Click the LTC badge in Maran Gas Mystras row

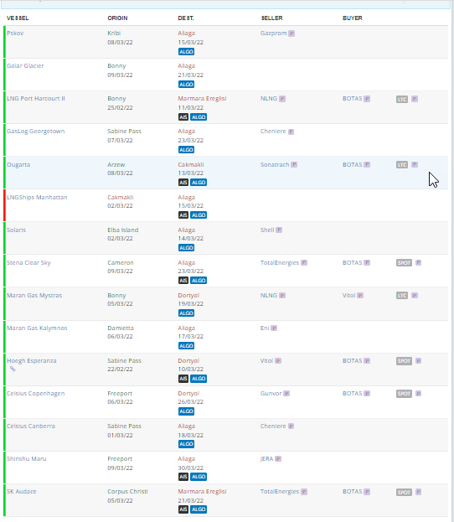click(x=402, y=296)
